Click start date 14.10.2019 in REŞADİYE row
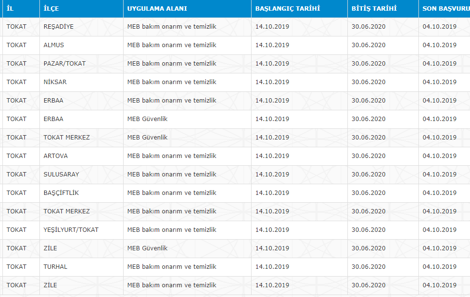This screenshot has width=470, height=297. (x=272, y=27)
